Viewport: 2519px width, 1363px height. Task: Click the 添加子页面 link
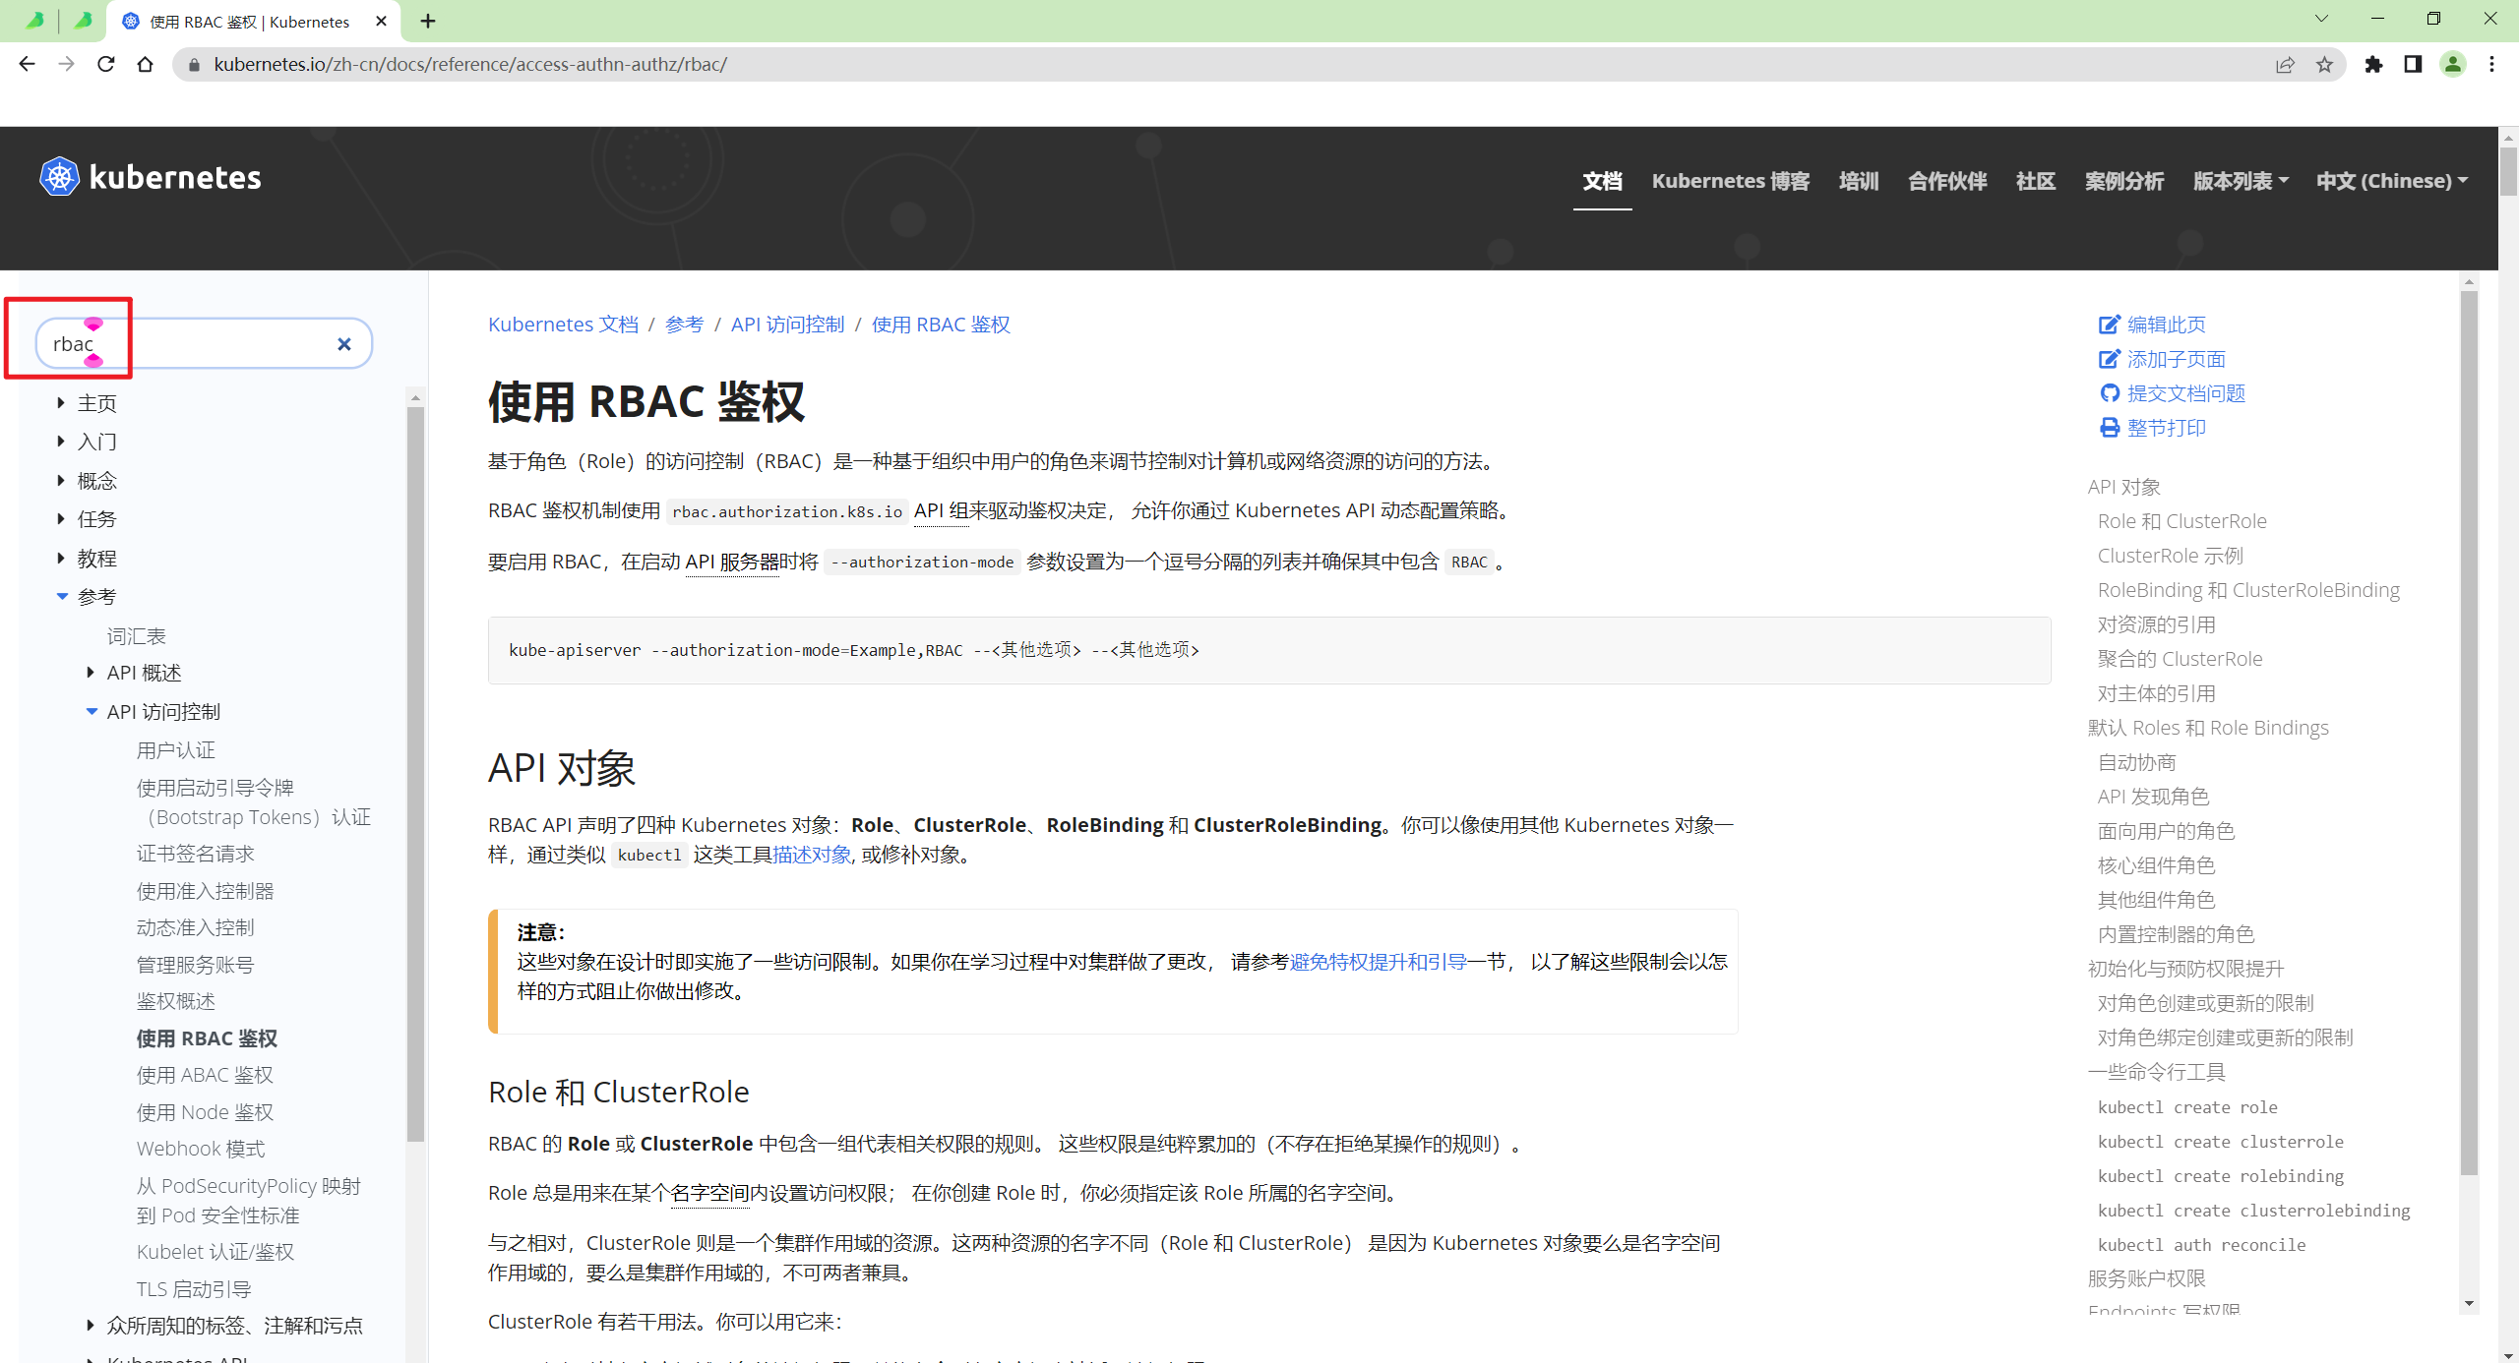click(2162, 359)
